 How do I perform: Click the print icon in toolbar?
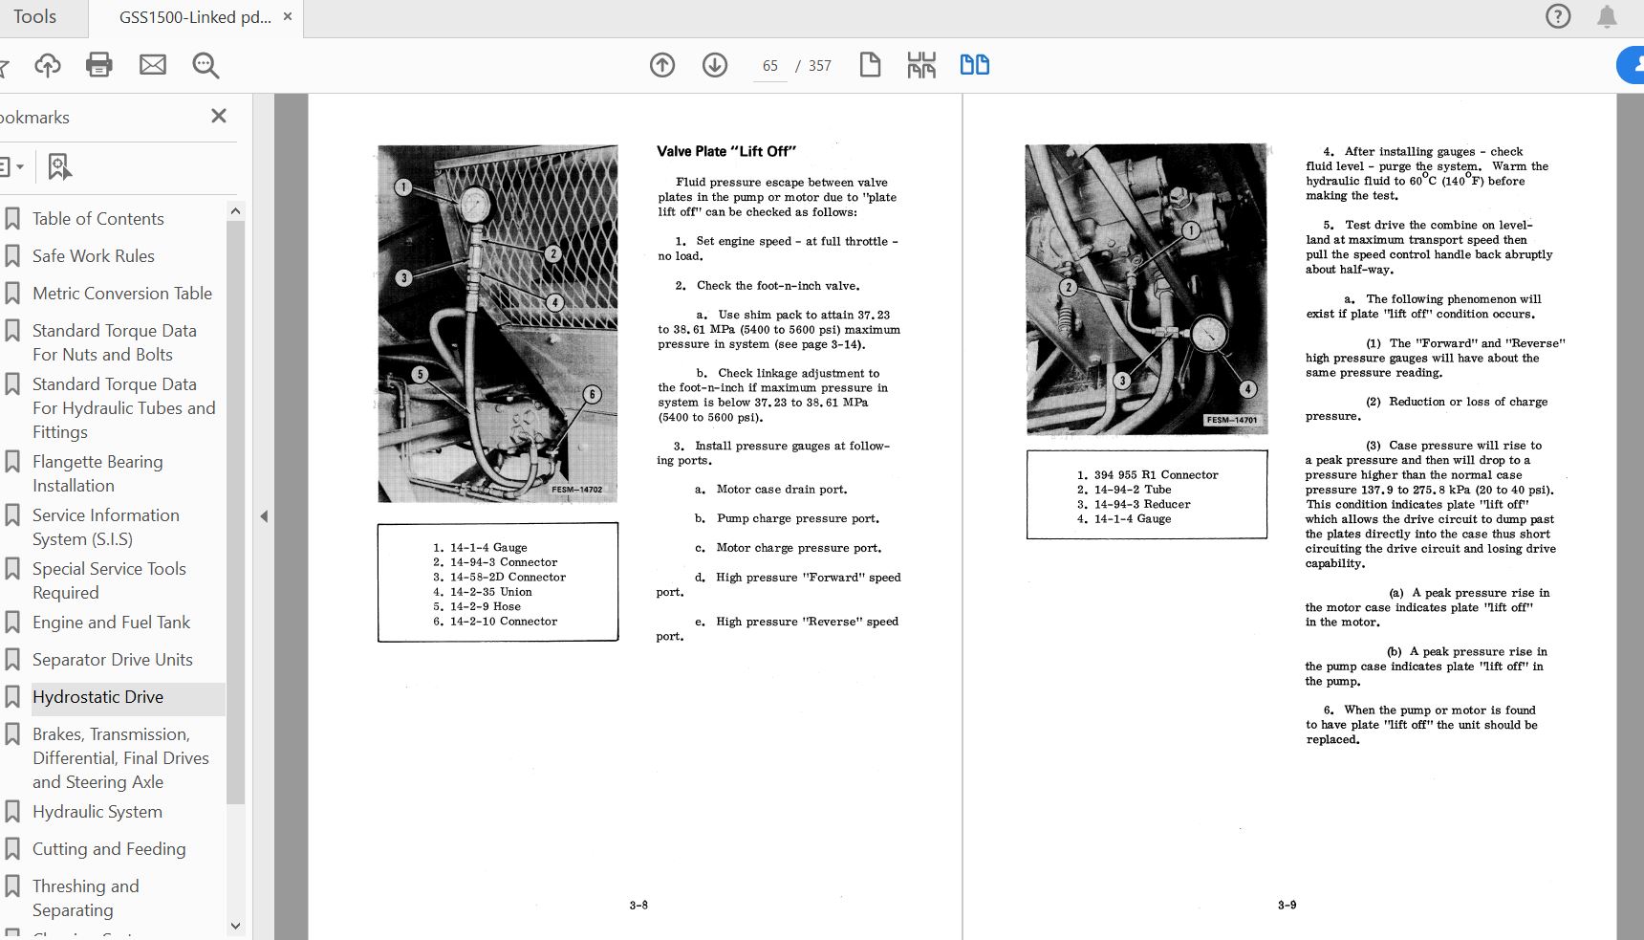99,65
